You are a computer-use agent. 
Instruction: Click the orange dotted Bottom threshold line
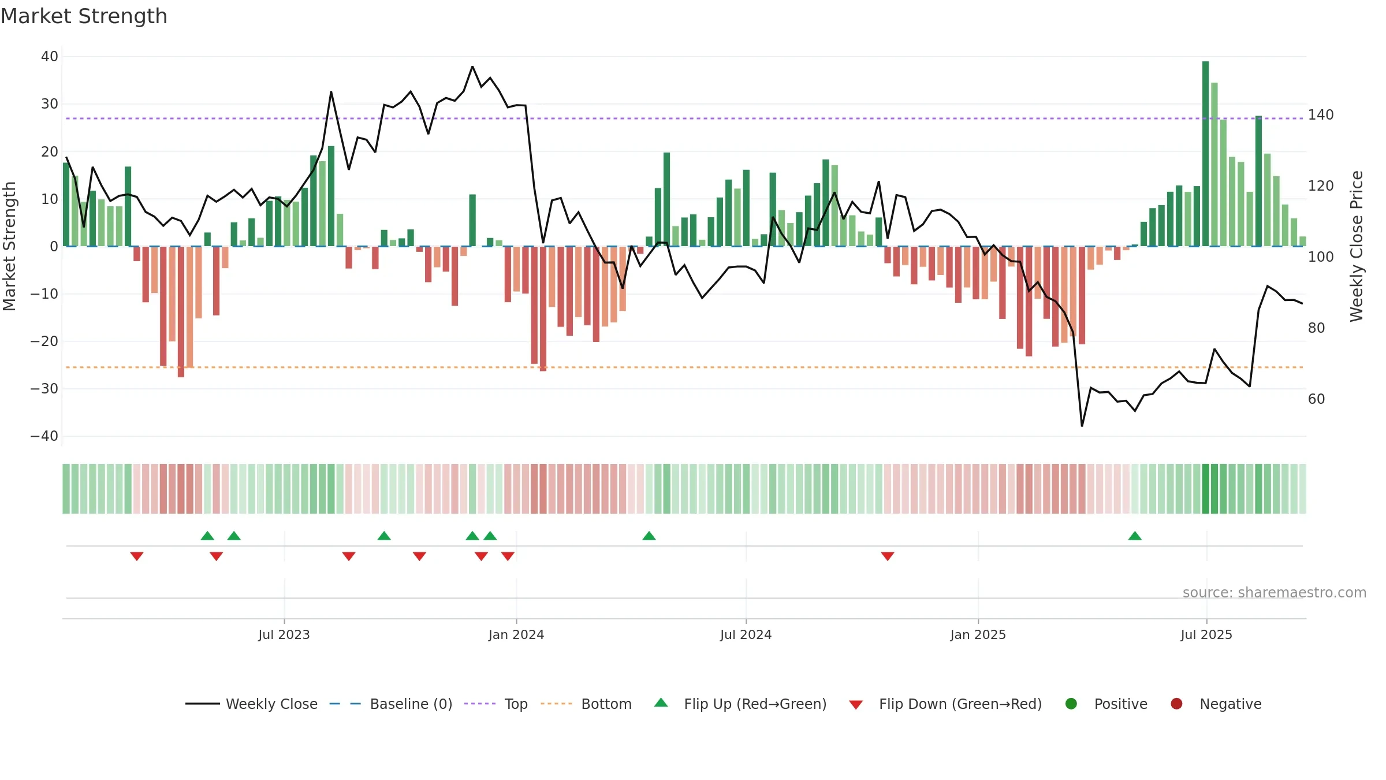pos(684,367)
